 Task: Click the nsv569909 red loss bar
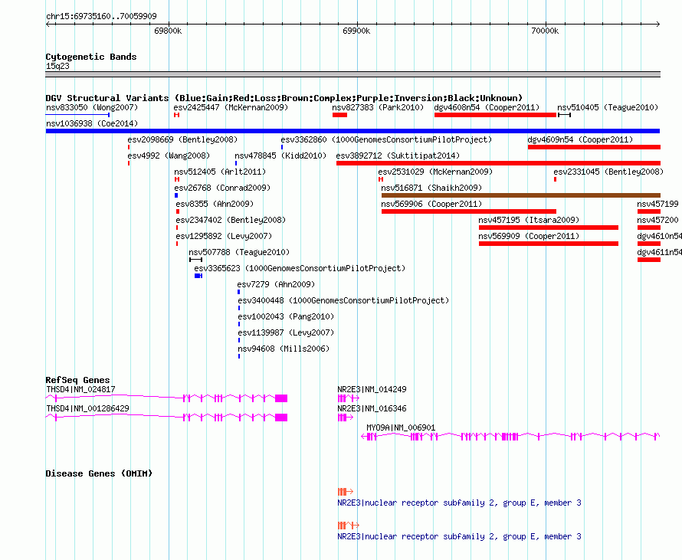[549, 244]
